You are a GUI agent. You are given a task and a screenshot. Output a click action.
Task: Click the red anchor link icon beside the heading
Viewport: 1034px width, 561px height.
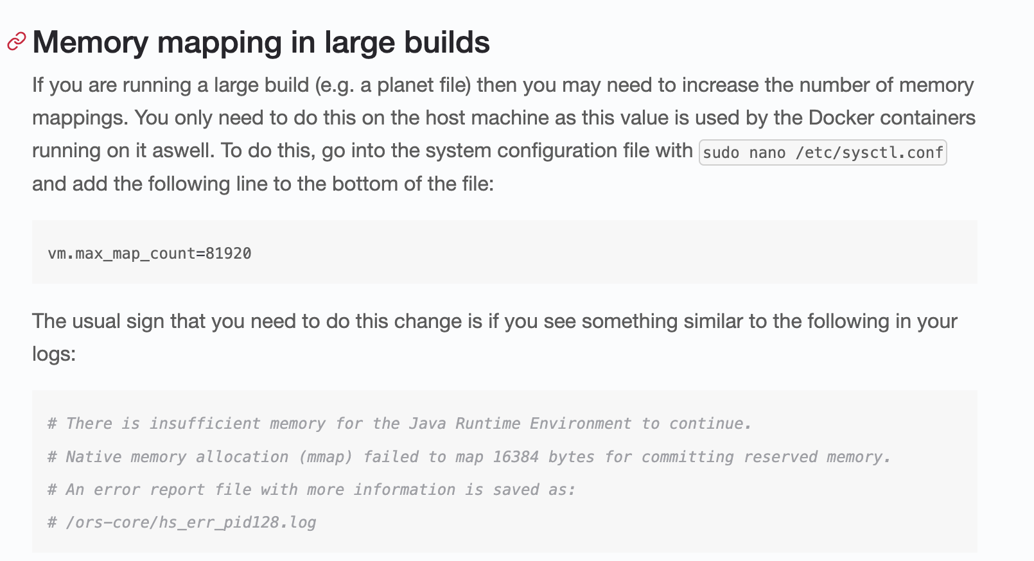[x=16, y=42]
